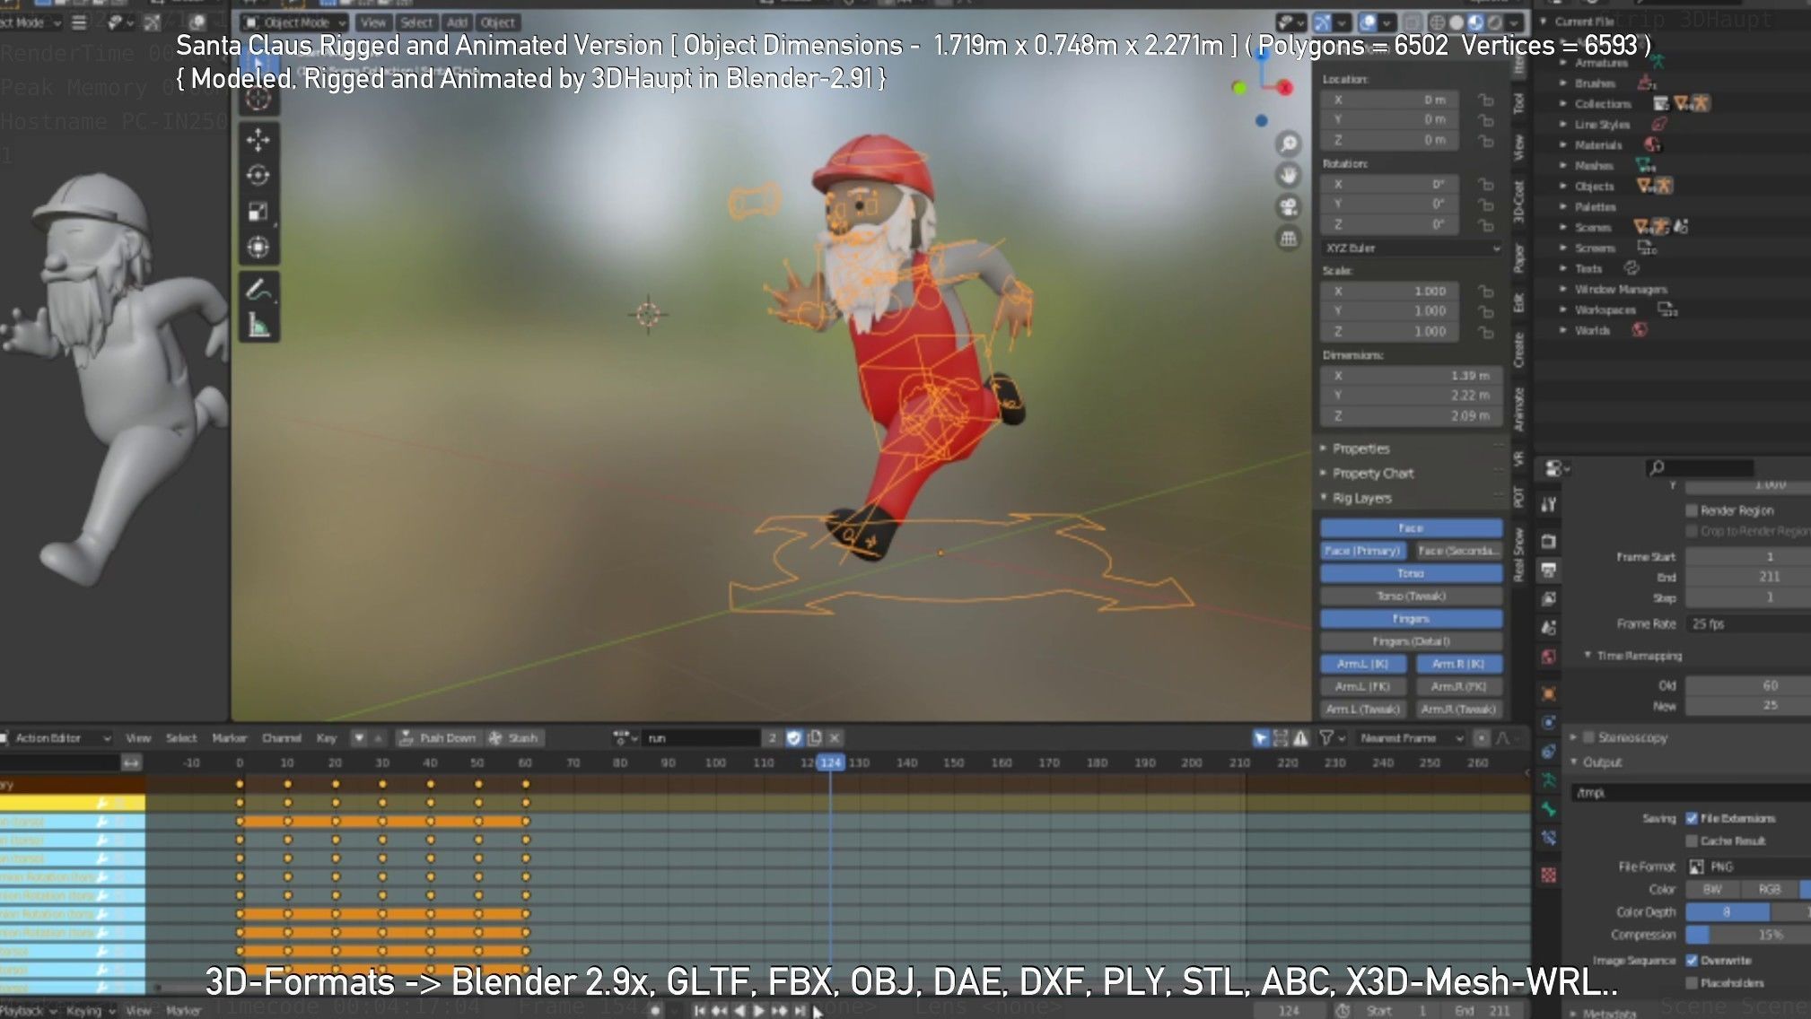This screenshot has width=1811, height=1019.
Task: Open the XYZ Euler rotation mode dropdown
Action: click(1412, 248)
